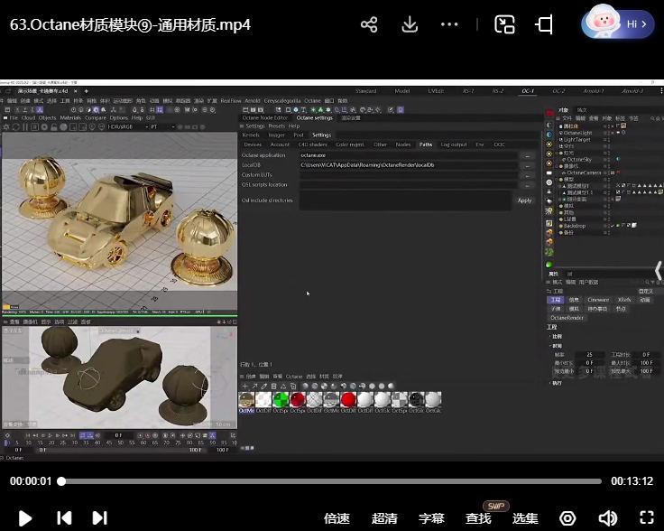Screen dimensions: 664x531
Task: Click the share icon in the top bar
Action: click(369, 24)
